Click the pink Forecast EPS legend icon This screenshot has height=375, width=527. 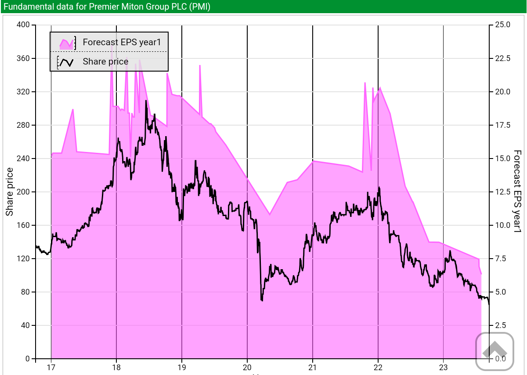tap(67, 43)
